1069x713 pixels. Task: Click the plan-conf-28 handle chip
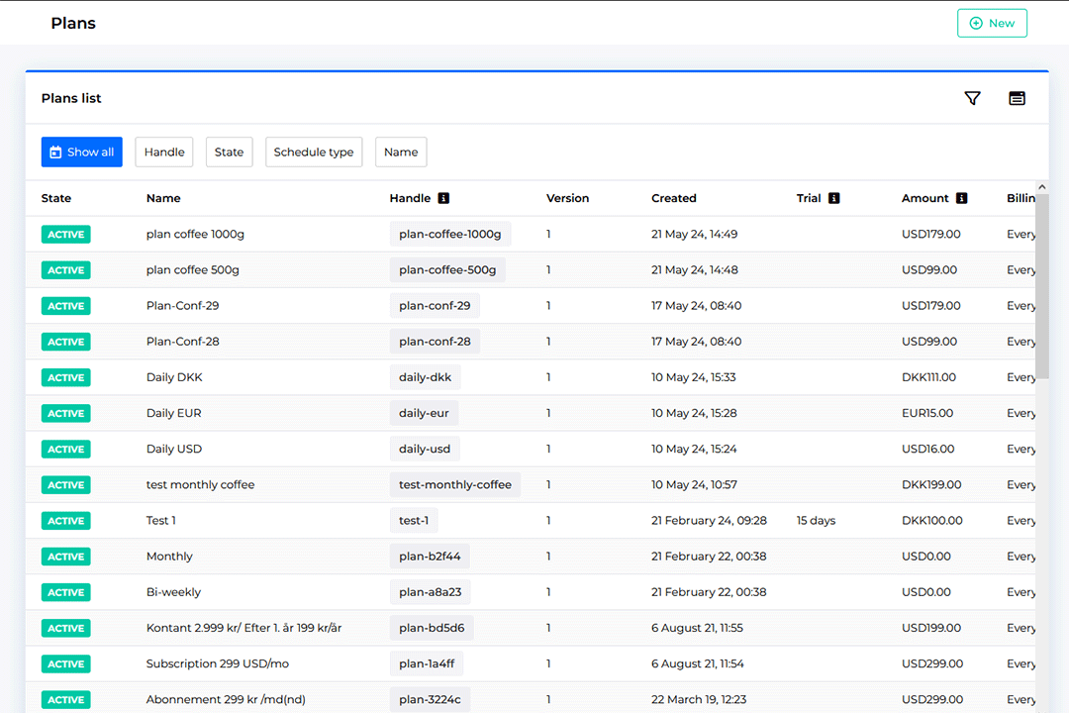435,341
